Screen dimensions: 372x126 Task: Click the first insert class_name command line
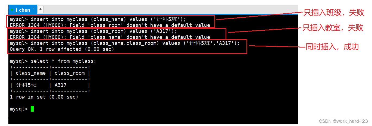[x=98, y=19]
